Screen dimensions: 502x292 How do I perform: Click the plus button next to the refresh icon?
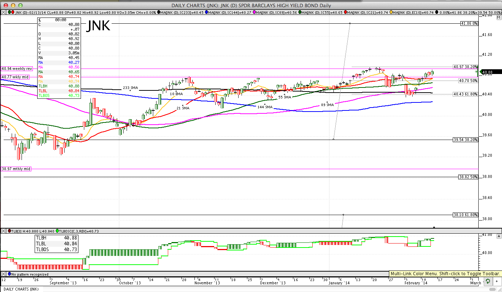tap(497, 282)
